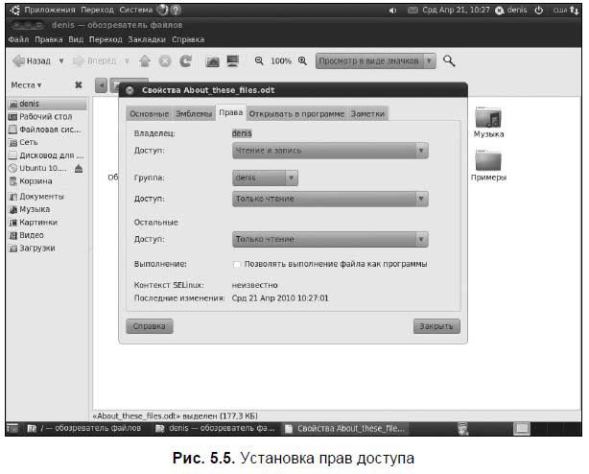Close the Места side panel
Viewport: 589px width, 474px height.
[79, 85]
